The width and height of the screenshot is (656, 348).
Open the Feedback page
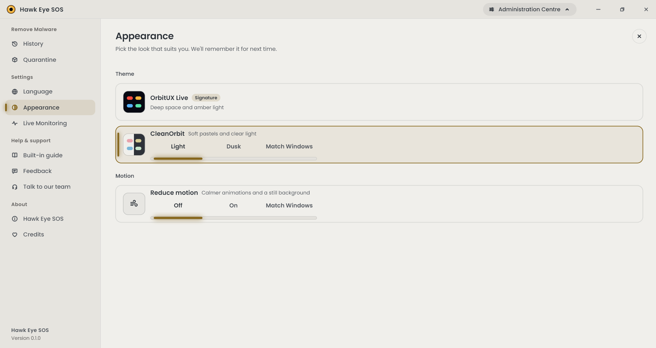pyautogui.click(x=50, y=171)
